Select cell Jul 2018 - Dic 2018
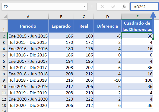159x112 pixels. click(x=28, y=80)
